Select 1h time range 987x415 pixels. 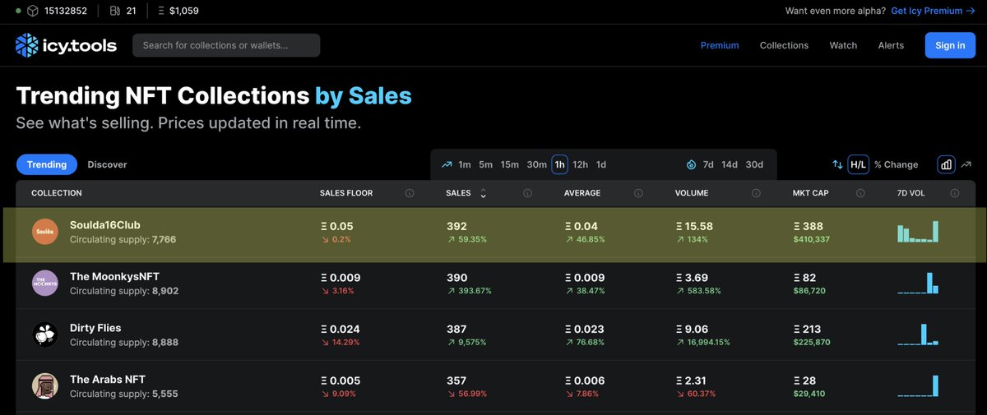pos(559,164)
